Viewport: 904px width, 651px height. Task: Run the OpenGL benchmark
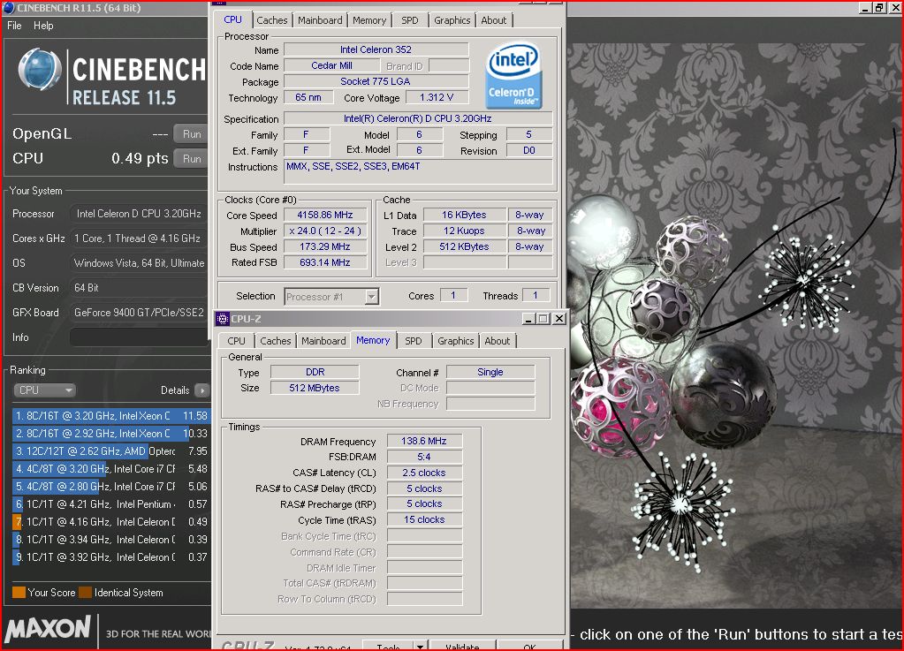click(192, 134)
